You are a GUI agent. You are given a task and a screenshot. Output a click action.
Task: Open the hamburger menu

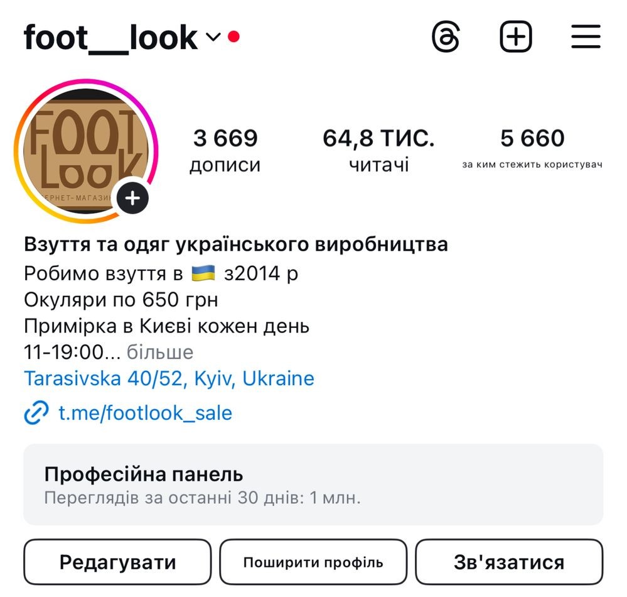pyautogui.click(x=586, y=36)
